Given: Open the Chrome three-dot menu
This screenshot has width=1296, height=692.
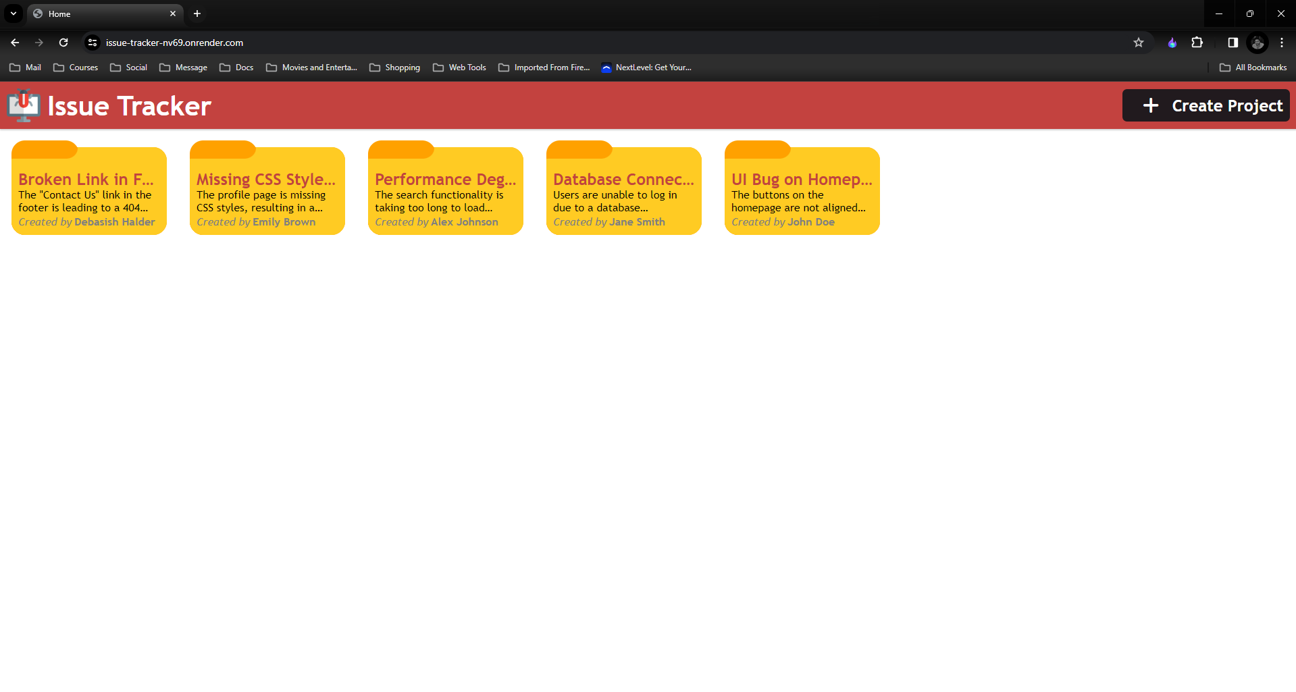Looking at the screenshot, I should pos(1282,43).
